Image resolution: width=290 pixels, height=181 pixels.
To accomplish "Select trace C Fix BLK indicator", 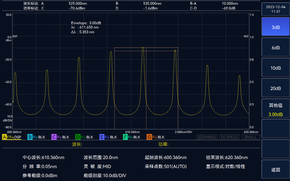I will (x=60, y=137).
